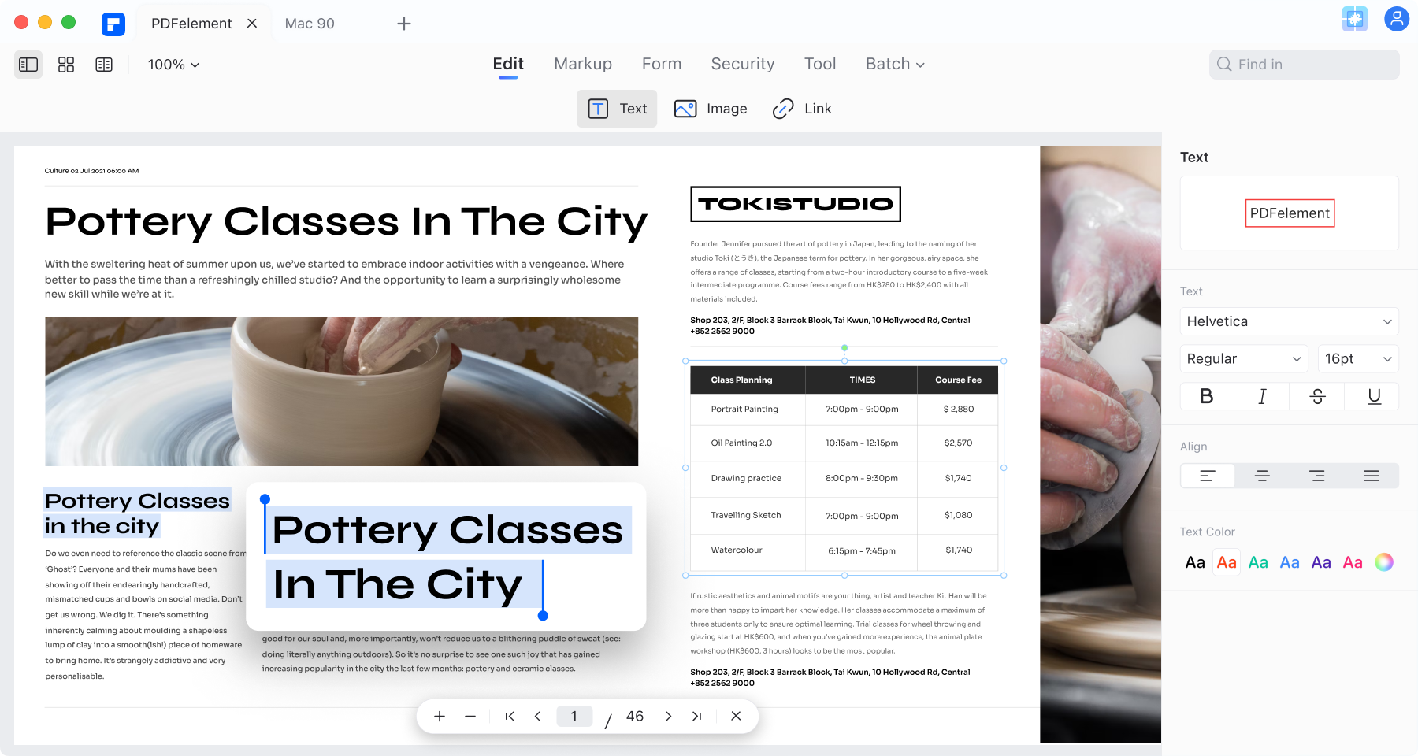Select the Image editing tool
1418x756 pixels.
coord(710,109)
